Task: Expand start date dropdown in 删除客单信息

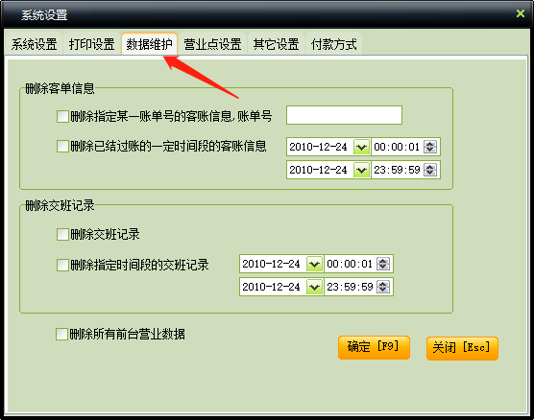Action: pyautogui.click(x=361, y=148)
